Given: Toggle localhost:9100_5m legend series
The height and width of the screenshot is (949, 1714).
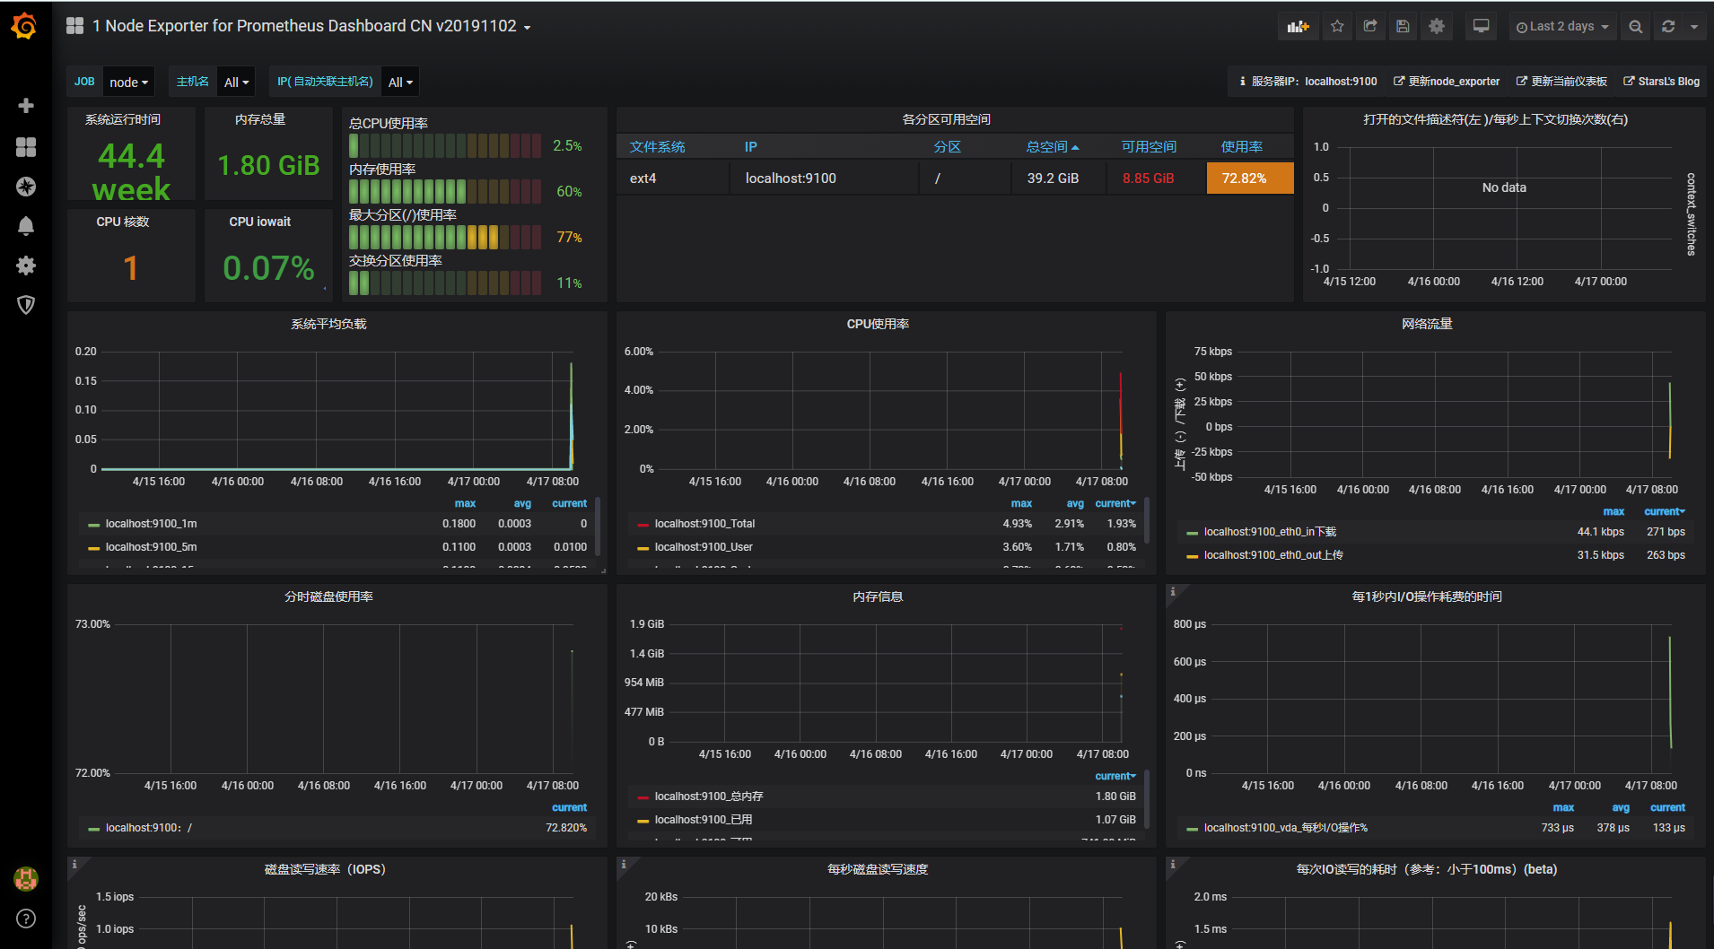Looking at the screenshot, I should (151, 547).
